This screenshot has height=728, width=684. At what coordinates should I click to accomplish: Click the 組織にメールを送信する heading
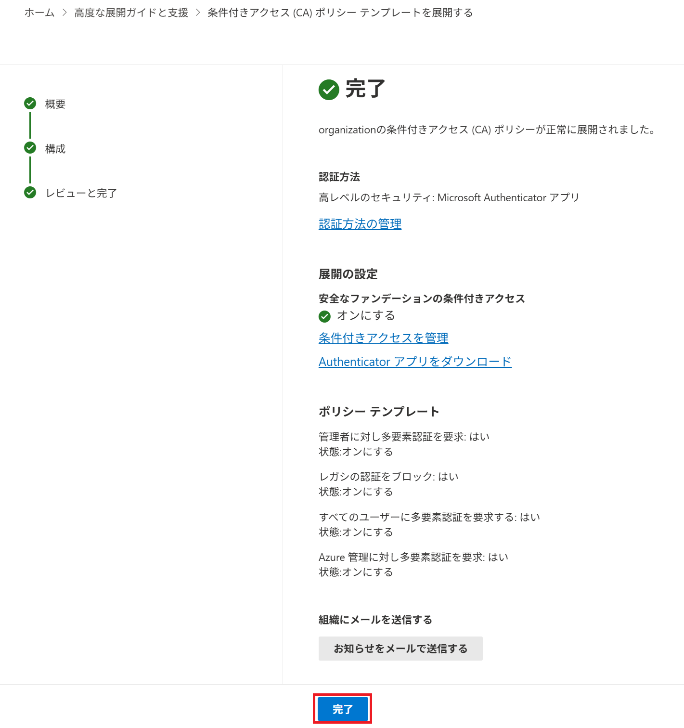coord(375,620)
